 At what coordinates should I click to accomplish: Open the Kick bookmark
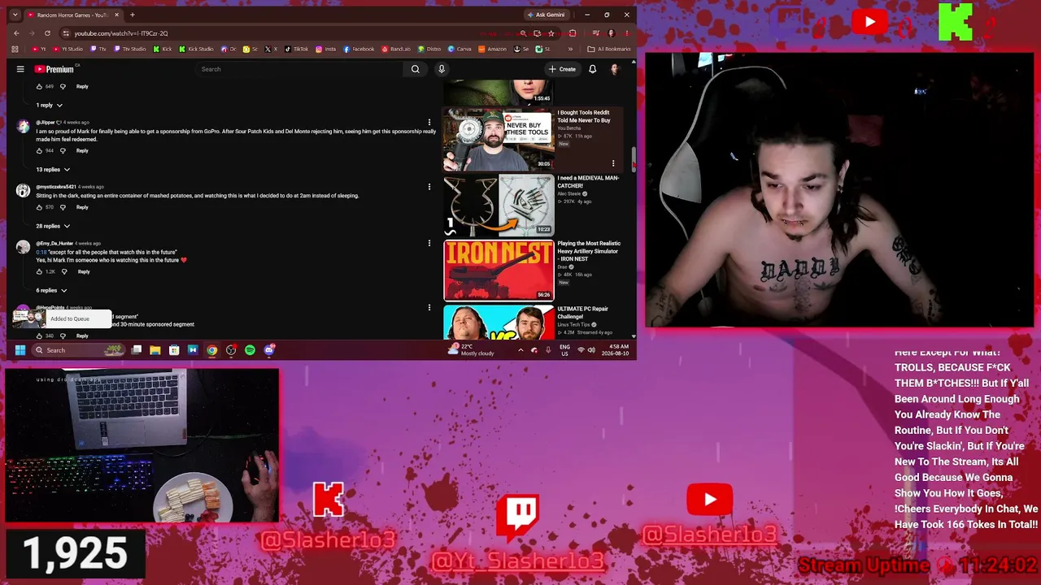(x=163, y=49)
